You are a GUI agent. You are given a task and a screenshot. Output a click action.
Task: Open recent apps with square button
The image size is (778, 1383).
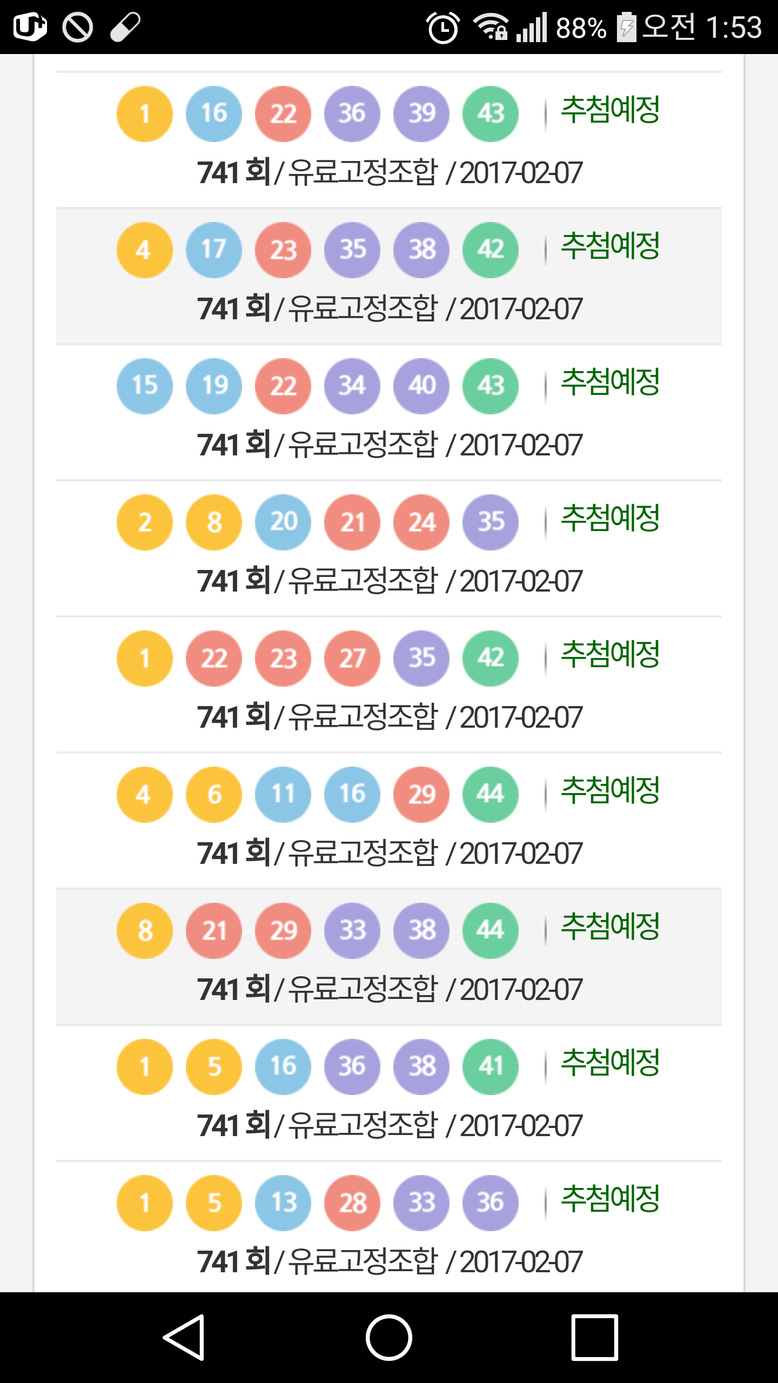594,1337
